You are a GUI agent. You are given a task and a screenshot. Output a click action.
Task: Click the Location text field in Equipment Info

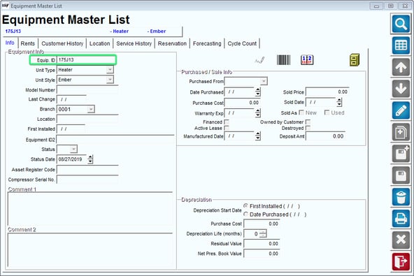tap(87, 119)
